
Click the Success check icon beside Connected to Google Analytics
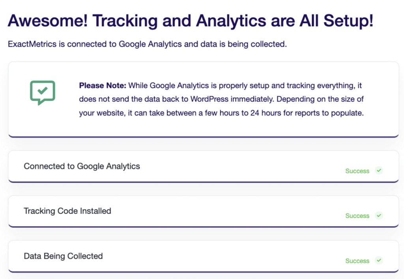(379, 171)
